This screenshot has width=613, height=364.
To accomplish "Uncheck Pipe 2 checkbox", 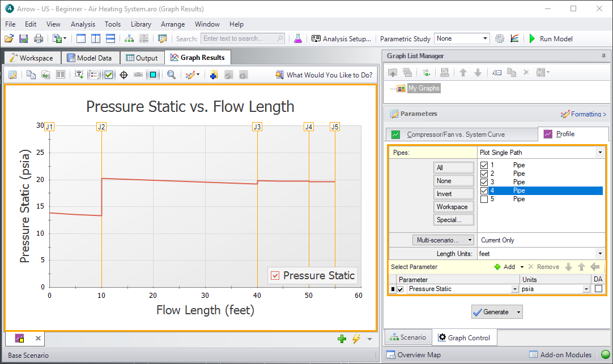I will (x=484, y=174).
